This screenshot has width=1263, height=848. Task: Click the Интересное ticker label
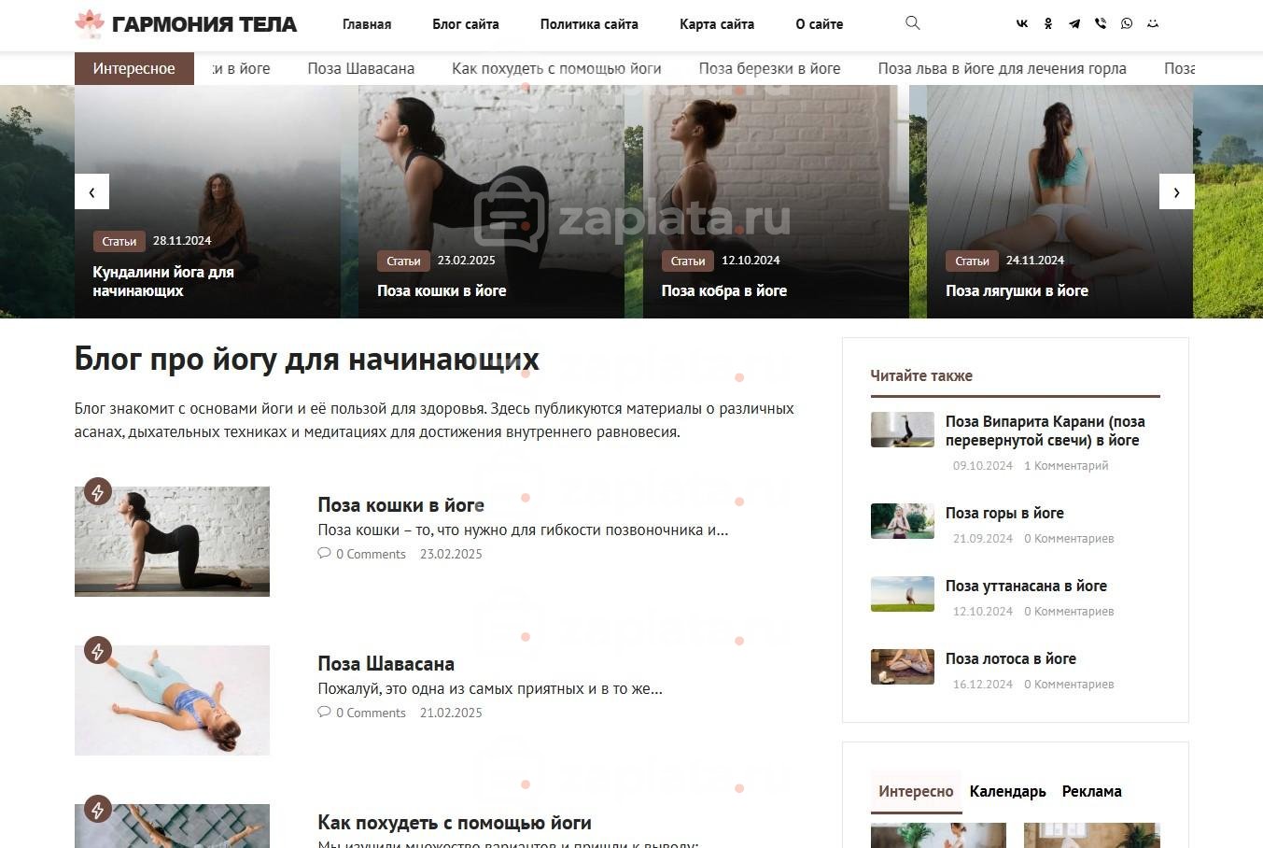click(x=134, y=68)
